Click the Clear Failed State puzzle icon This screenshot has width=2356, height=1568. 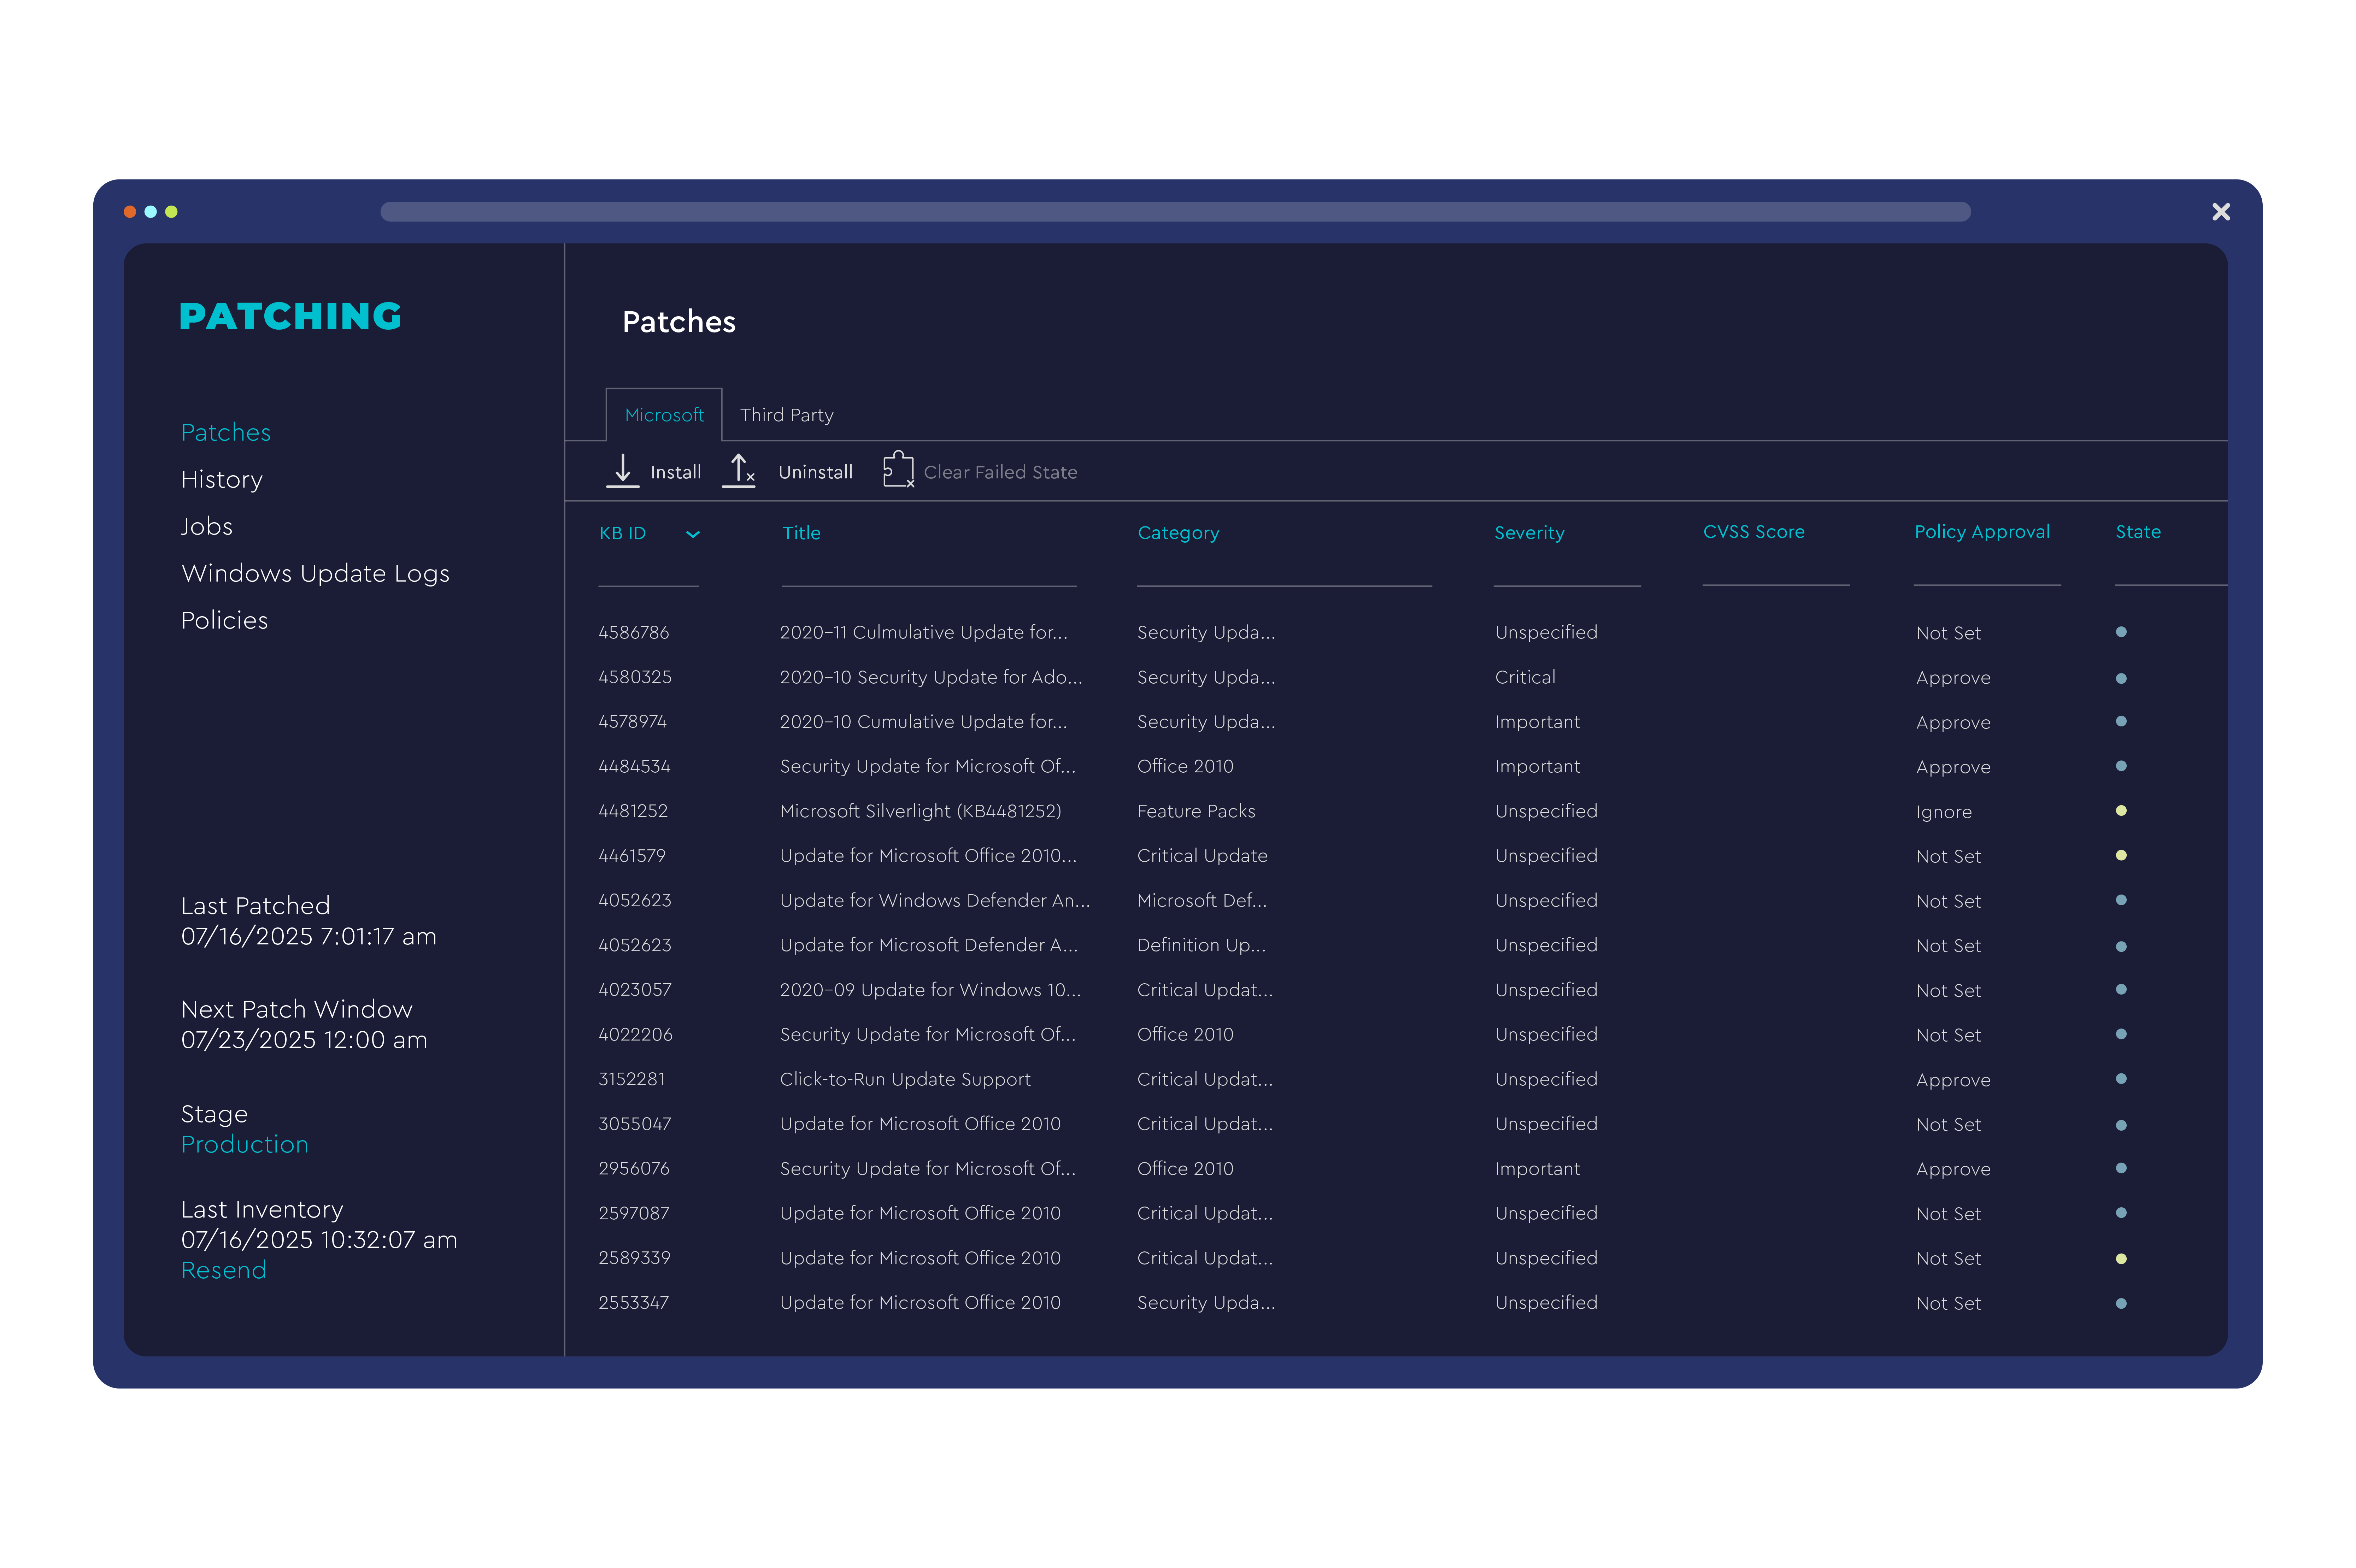point(898,470)
